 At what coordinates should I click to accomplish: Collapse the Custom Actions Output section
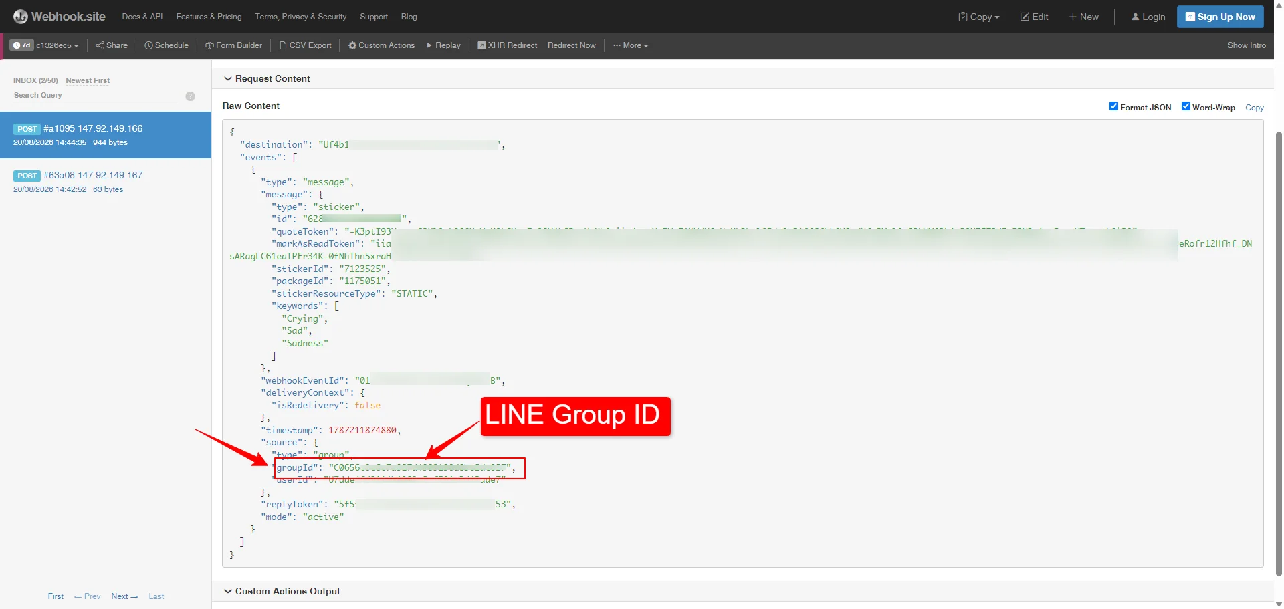click(x=282, y=591)
